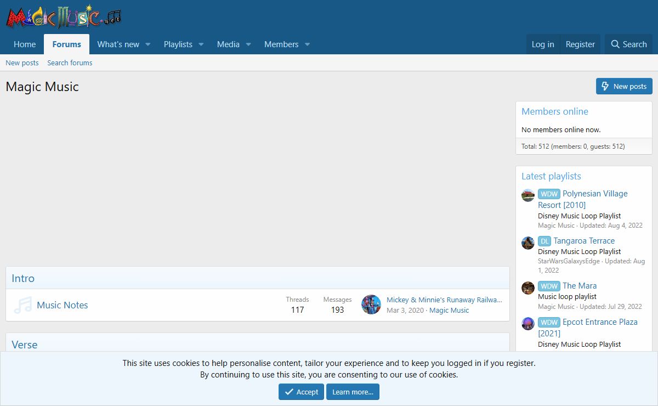Open the Members tab
Viewport: 658px width, 406px height.
281,44
